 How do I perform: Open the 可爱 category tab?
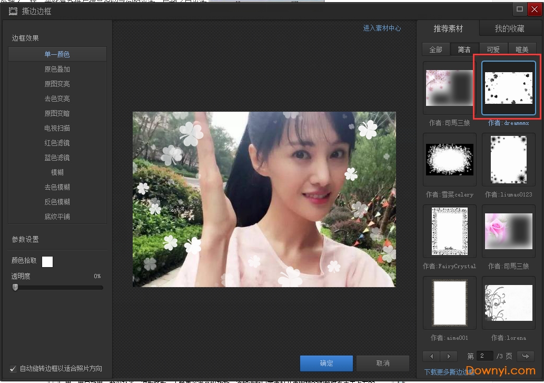coord(493,50)
